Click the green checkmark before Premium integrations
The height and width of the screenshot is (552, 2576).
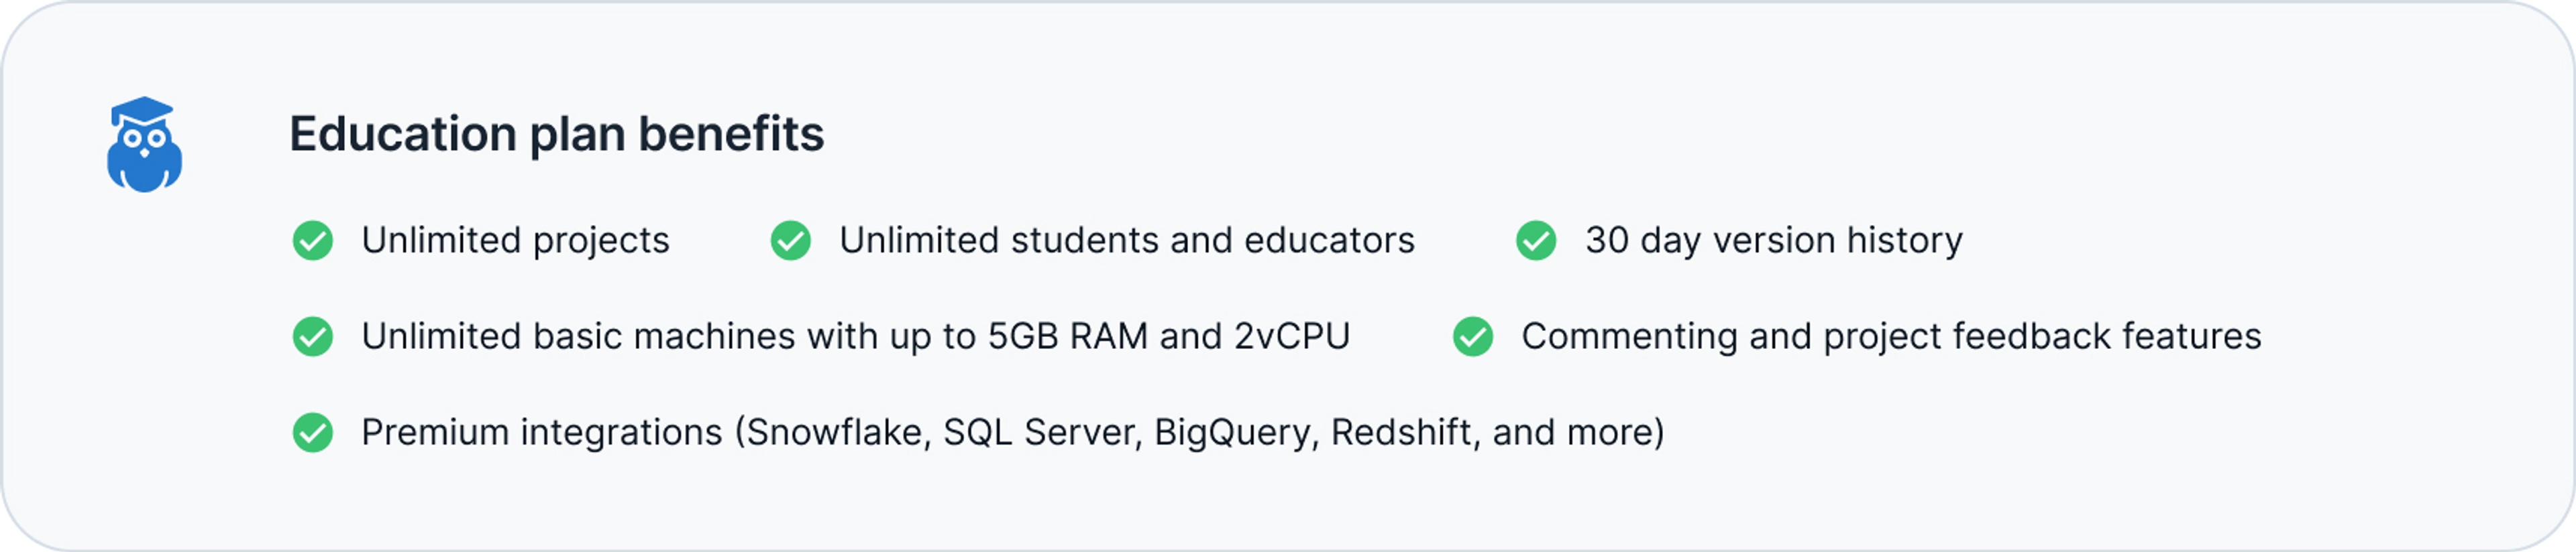pyautogui.click(x=313, y=432)
